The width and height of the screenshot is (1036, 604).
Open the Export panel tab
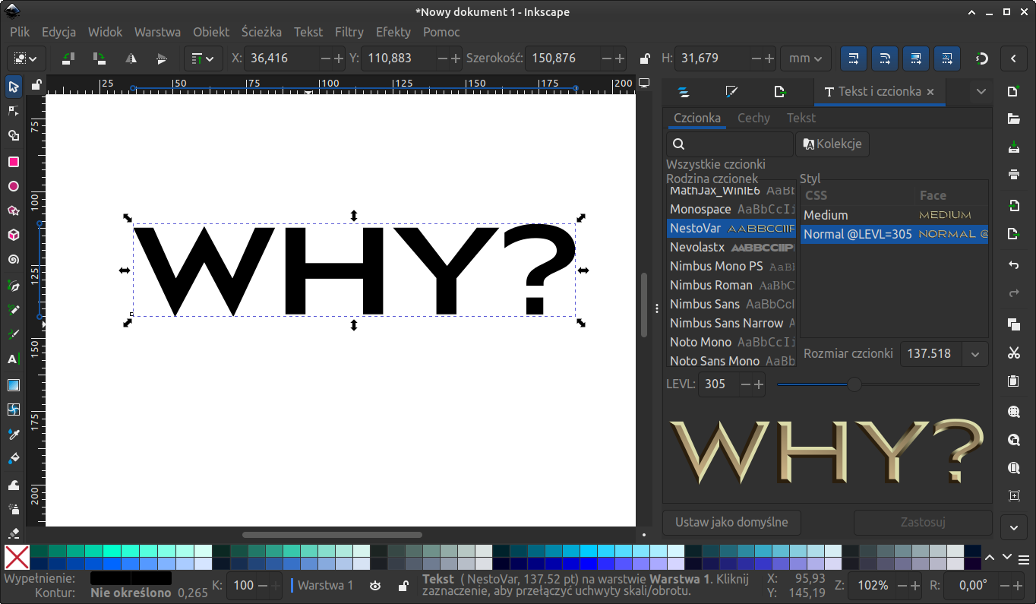[779, 92]
